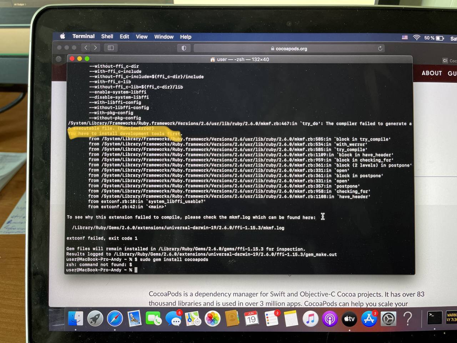
Task: Click the 'sudo gem install cocoapods' command line
Action: [137, 259]
